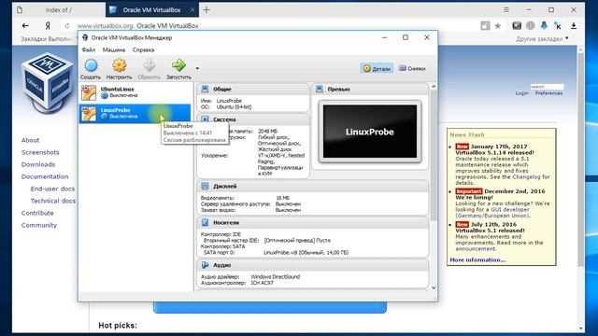Reload the page with refresh icon
The width and height of the screenshot is (598, 336).
click(67, 26)
